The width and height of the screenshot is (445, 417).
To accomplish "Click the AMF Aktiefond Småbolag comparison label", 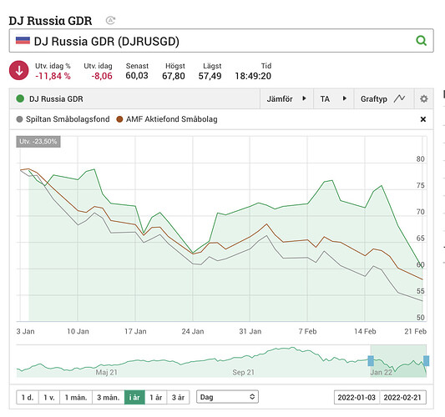I will pos(172,119).
